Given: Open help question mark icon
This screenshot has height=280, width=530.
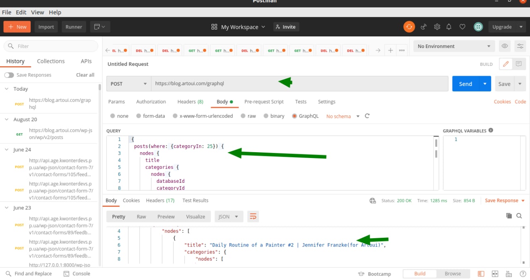Looking at the screenshot, I should pyautogui.click(x=523, y=274).
